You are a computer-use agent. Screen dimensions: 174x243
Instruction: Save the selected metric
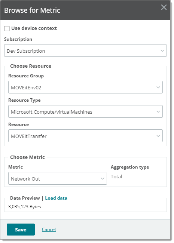tap(21, 230)
